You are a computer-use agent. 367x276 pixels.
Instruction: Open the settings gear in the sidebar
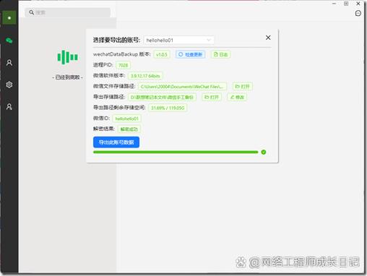point(9,85)
